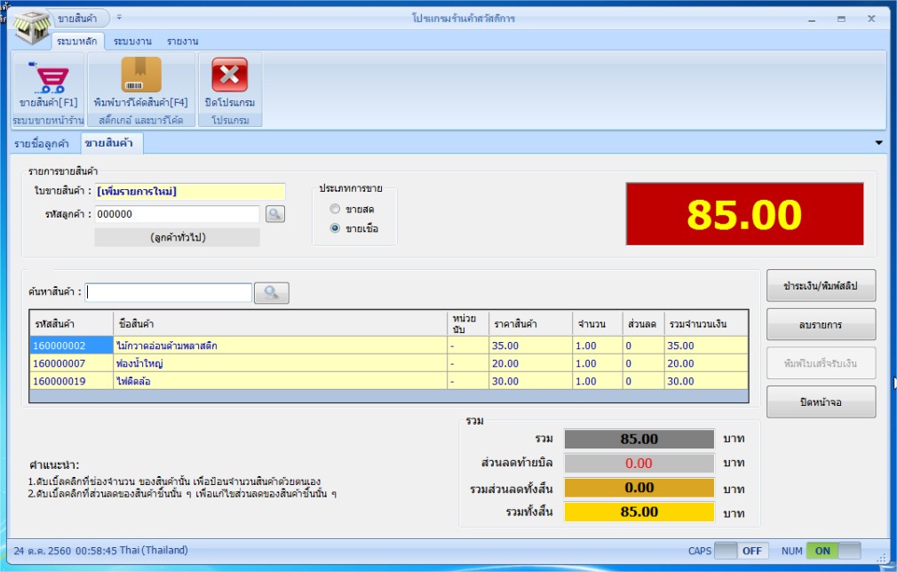This screenshot has width=897, height=572.
Task: Click the ชำระเงิน/พิมพ์สลิป button
Action: click(821, 285)
